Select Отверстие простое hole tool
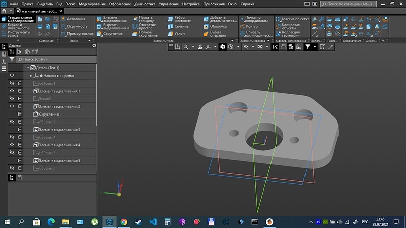The image size is (406, 228). click(x=144, y=26)
